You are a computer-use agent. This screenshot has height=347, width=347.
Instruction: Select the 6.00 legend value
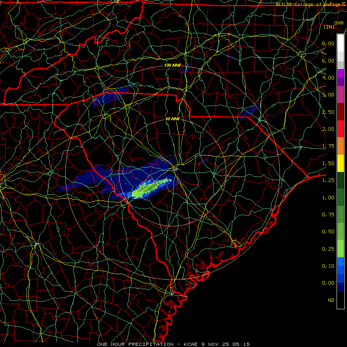pos(328,61)
